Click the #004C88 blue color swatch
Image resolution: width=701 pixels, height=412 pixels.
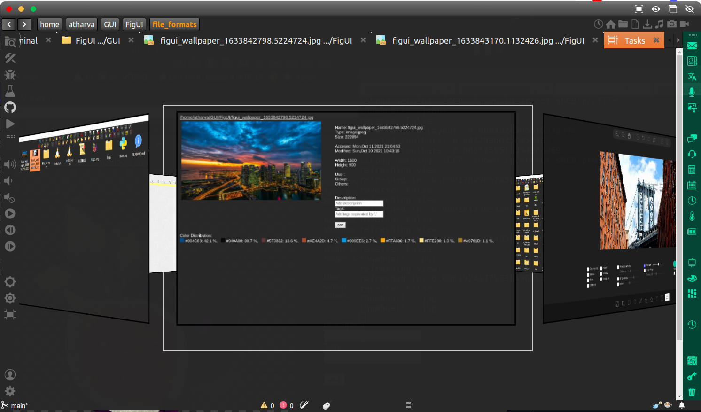click(x=182, y=241)
